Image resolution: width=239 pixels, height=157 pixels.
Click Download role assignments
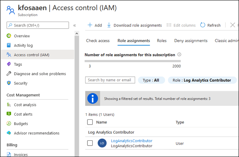[x=134, y=25]
